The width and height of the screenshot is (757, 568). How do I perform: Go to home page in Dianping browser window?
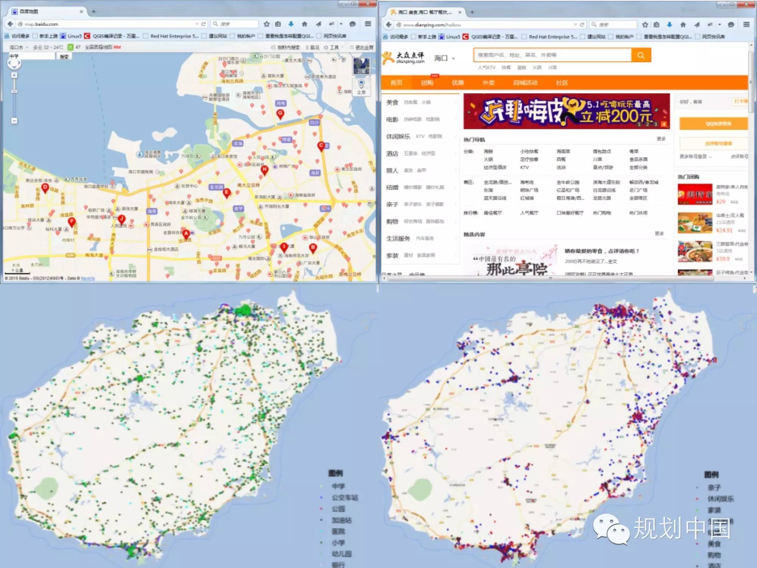(x=683, y=25)
